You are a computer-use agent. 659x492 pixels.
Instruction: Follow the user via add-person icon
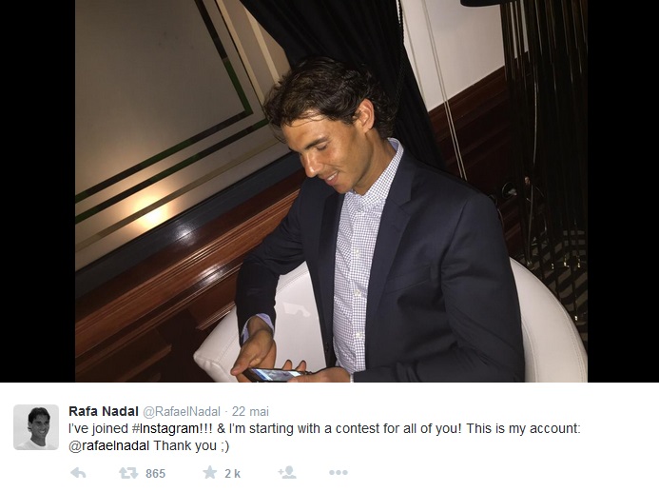(x=287, y=472)
